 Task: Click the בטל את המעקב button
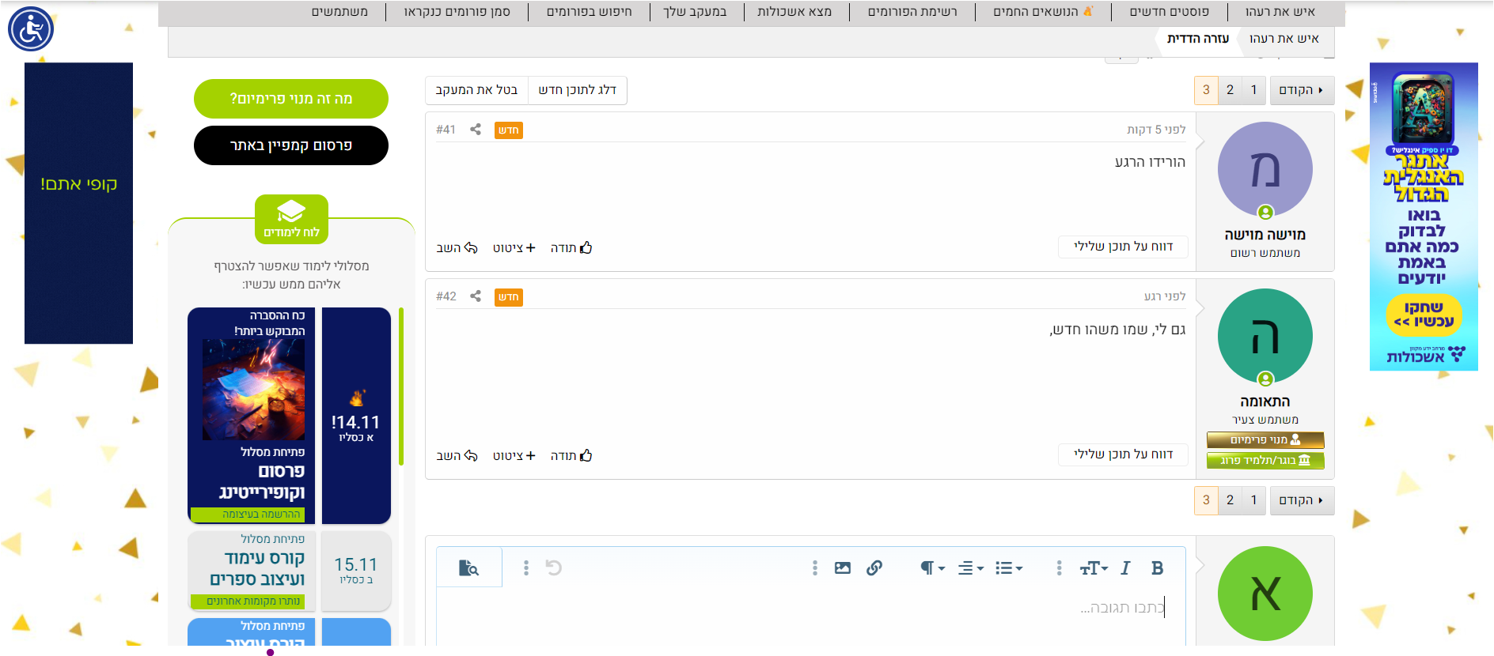coord(476,90)
